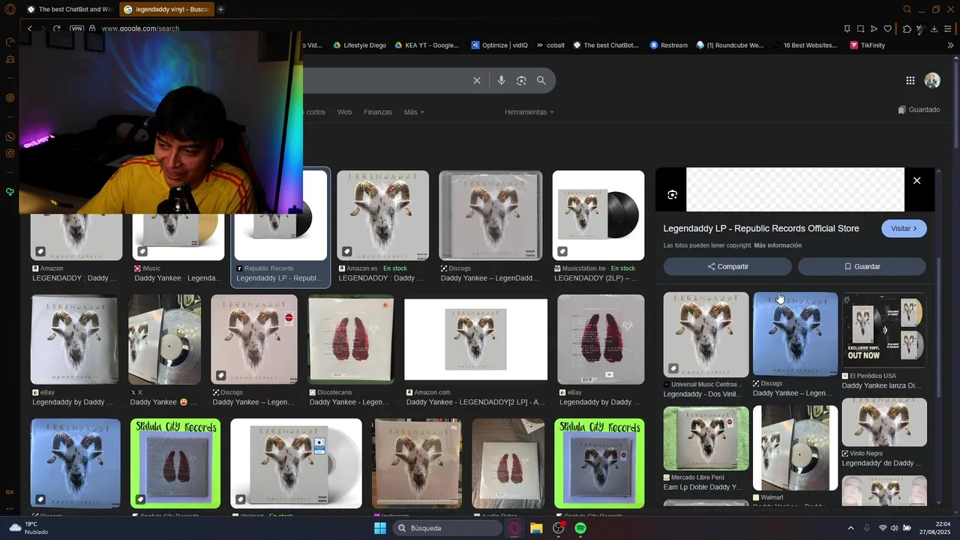Viewport: 960px width, 540px height.
Task: Open Instagram in Opera sidebar
Action: (10, 154)
